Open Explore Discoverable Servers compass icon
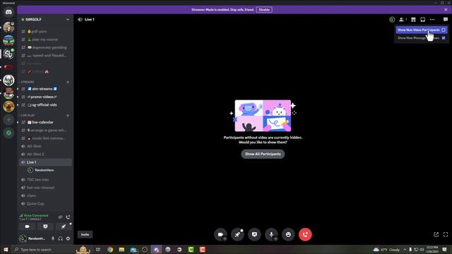Image resolution: width=452 pixels, height=254 pixels. (x=8, y=133)
